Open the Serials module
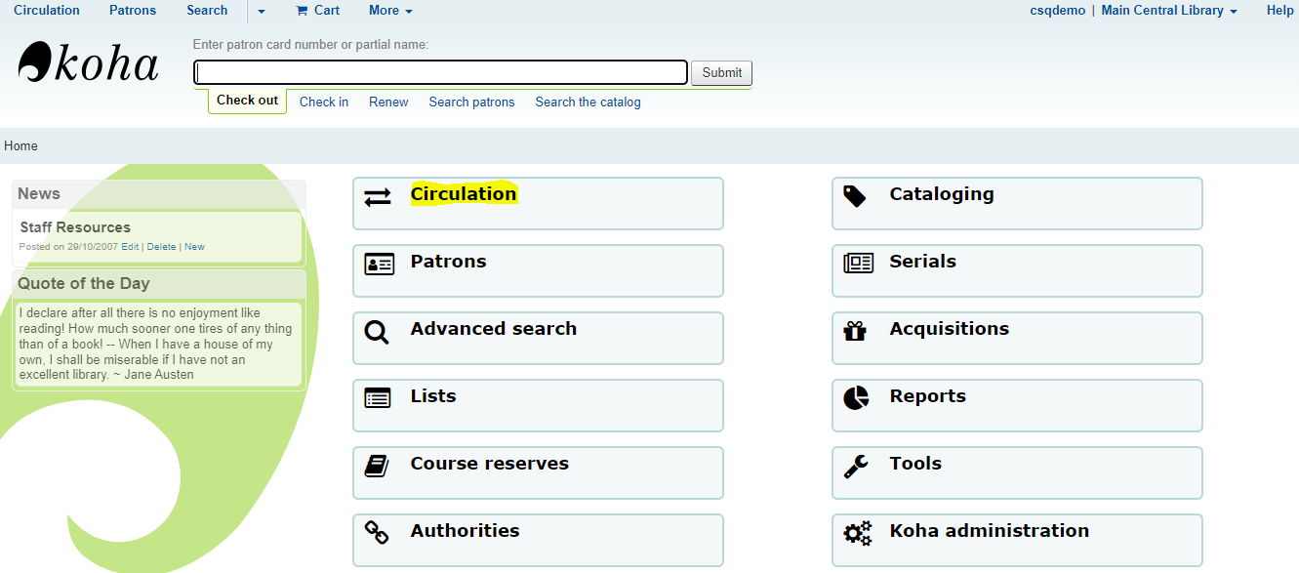The width and height of the screenshot is (1299, 573). coord(1017,270)
